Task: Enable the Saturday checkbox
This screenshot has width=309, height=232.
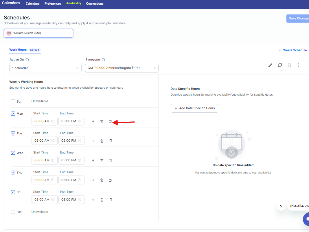Action: [13, 212]
